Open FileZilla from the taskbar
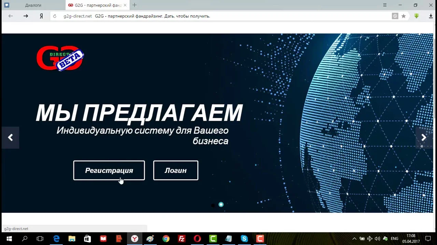The height and width of the screenshot is (245, 437). click(182, 239)
